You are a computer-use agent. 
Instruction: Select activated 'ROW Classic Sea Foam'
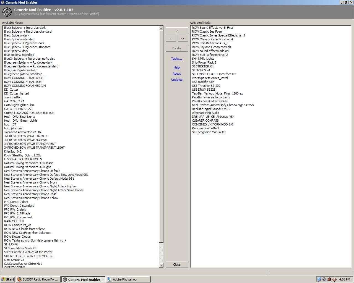click(x=207, y=32)
